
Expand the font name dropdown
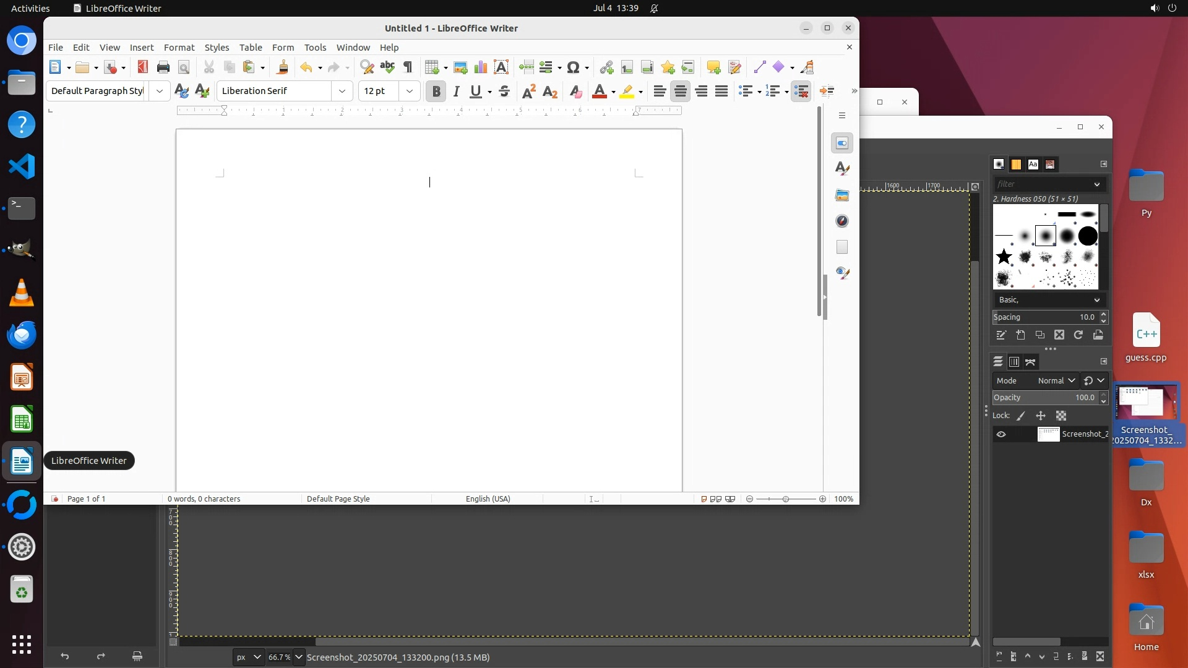click(342, 92)
